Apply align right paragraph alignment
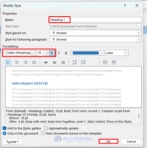This screenshot has height=148, width=147. 25,62
